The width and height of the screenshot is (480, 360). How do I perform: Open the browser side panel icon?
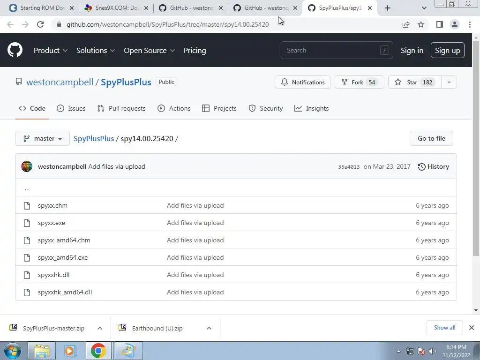(x=440, y=24)
